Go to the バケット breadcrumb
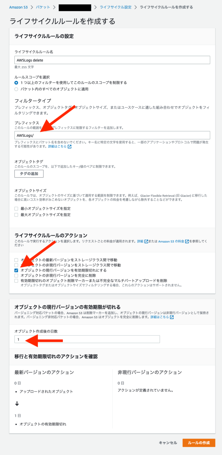 (x=43, y=7)
